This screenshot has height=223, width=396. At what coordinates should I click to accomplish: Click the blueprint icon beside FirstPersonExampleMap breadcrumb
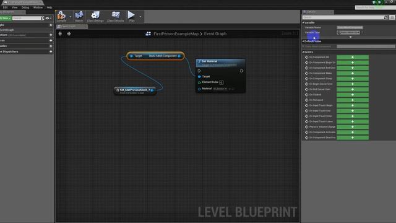coord(148,33)
